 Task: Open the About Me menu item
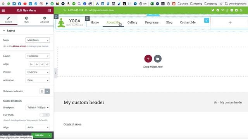click(113, 22)
